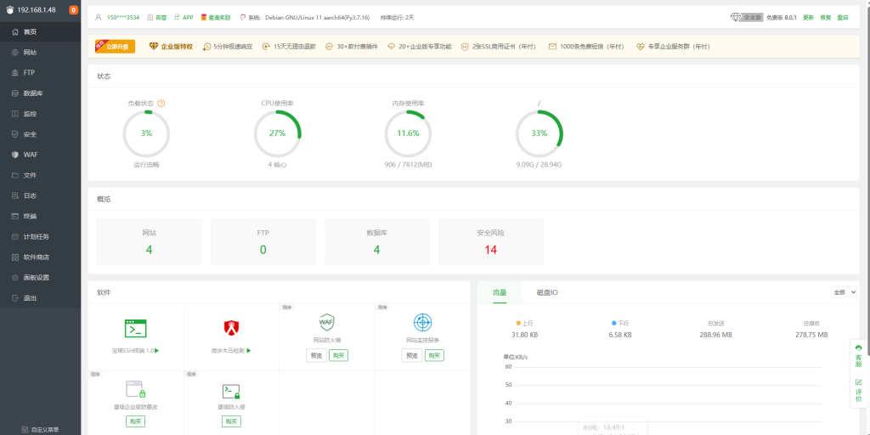Click the 负载状态 help question mark icon

(x=161, y=103)
